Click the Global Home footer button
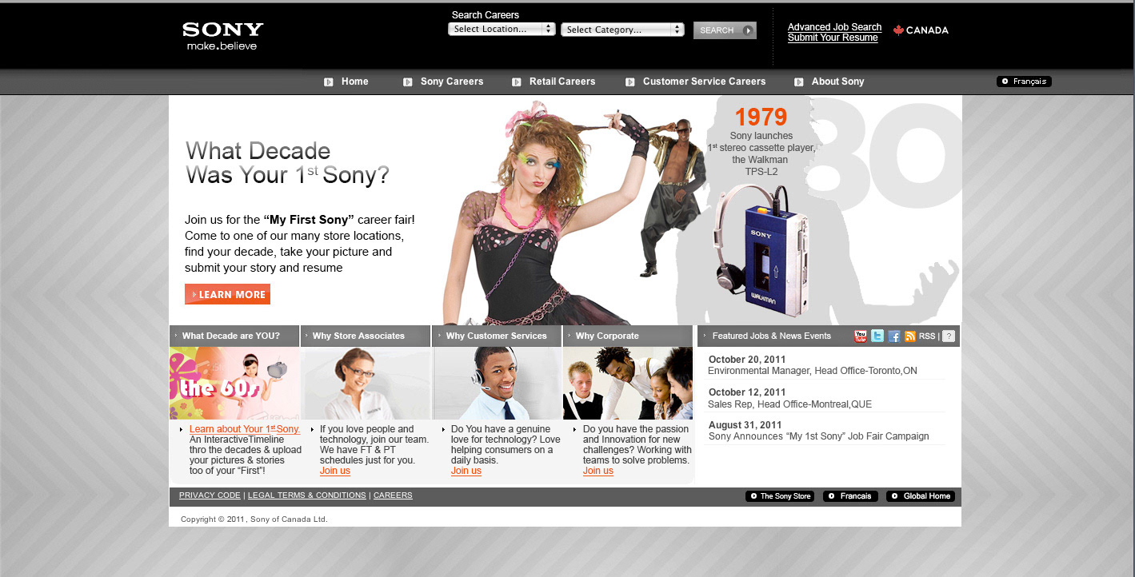Screen dimensions: 1135x577 coord(921,496)
